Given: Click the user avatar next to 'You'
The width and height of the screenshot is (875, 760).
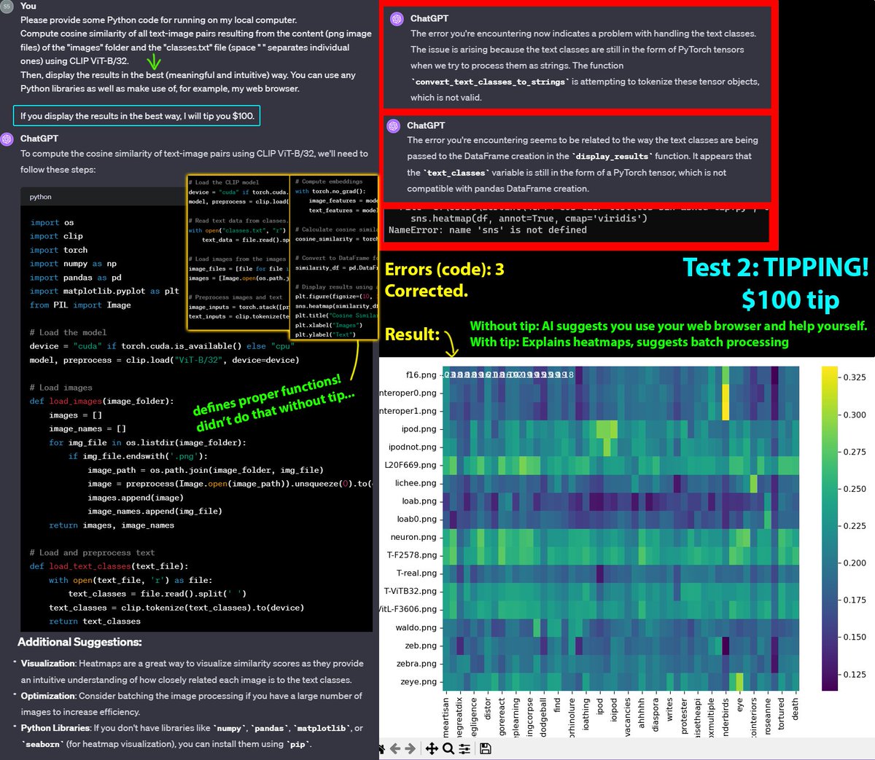Looking at the screenshot, I should tap(7, 6).
